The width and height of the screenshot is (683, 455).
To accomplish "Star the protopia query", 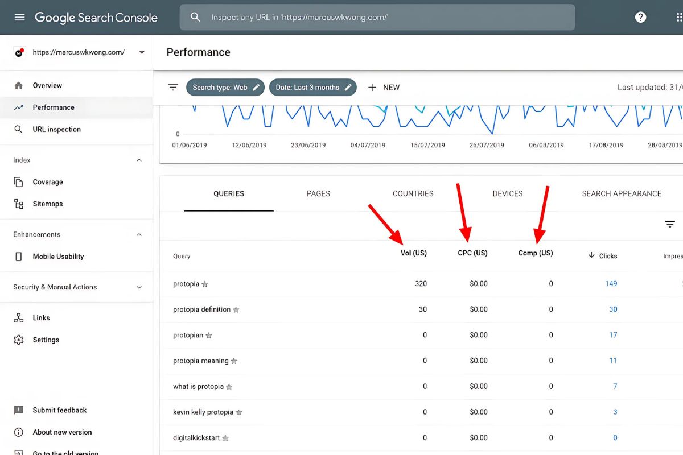I will (x=205, y=284).
